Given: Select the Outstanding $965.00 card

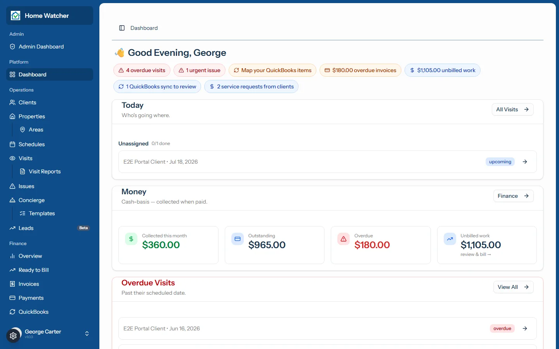Looking at the screenshot, I should pyautogui.click(x=274, y=245).
